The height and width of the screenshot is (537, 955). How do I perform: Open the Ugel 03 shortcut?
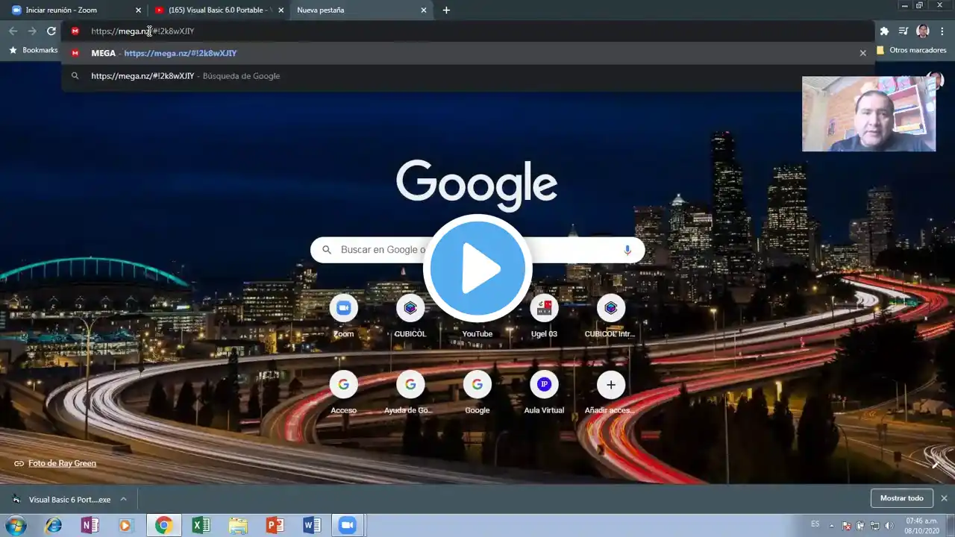coord(544,308)
